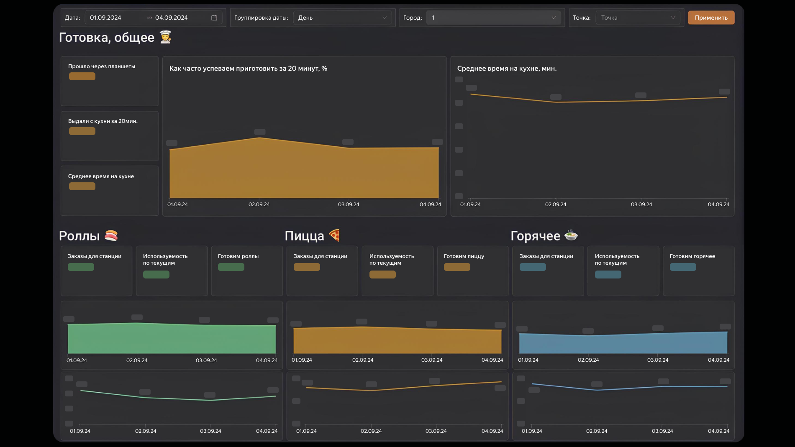Click the hot bowl icon next to Горячее
The image size is (795, 447).
(x=571, y=235)
